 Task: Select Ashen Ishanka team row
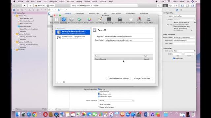coord(124,59)
